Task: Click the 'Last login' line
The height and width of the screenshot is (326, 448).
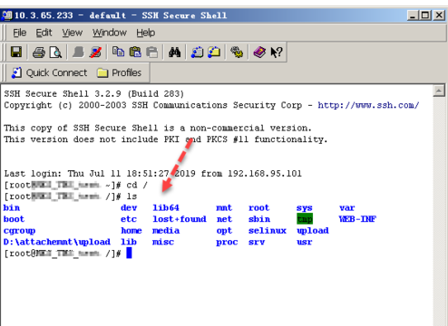Action: tap(153, 174)
